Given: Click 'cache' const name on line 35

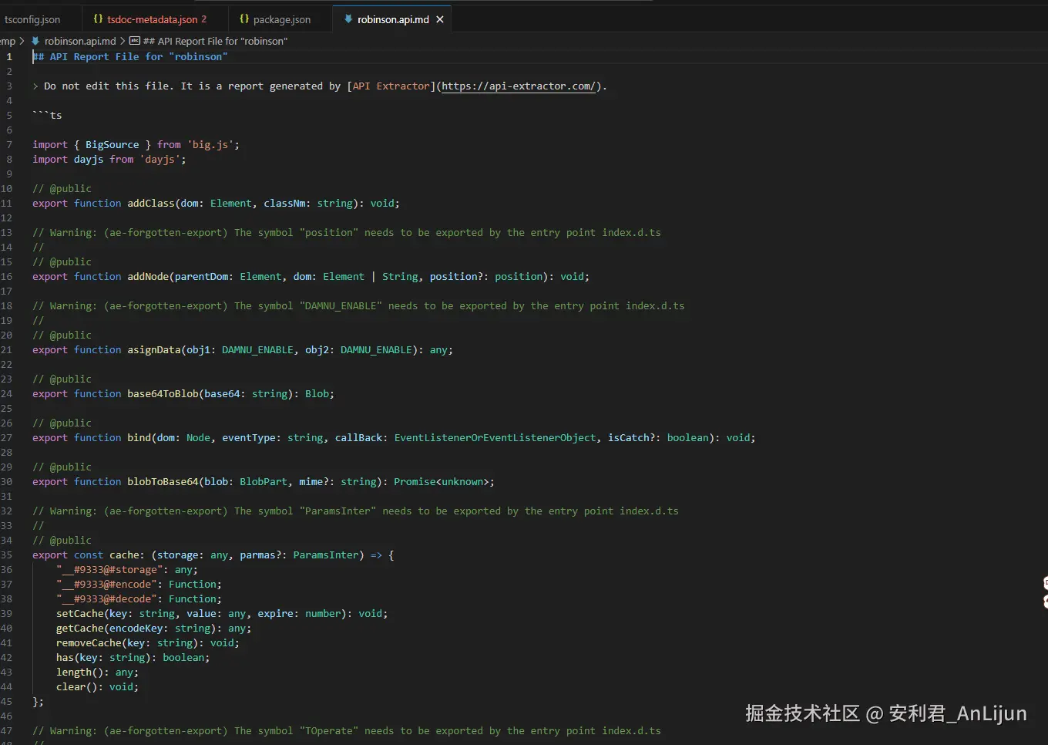Looking at the screenshot, I should [124, 555].
